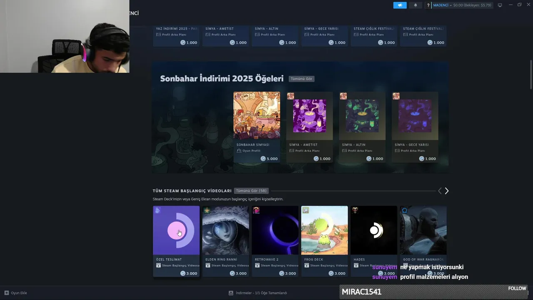Open Simya - Altın item in Sonbahar section

362,127
